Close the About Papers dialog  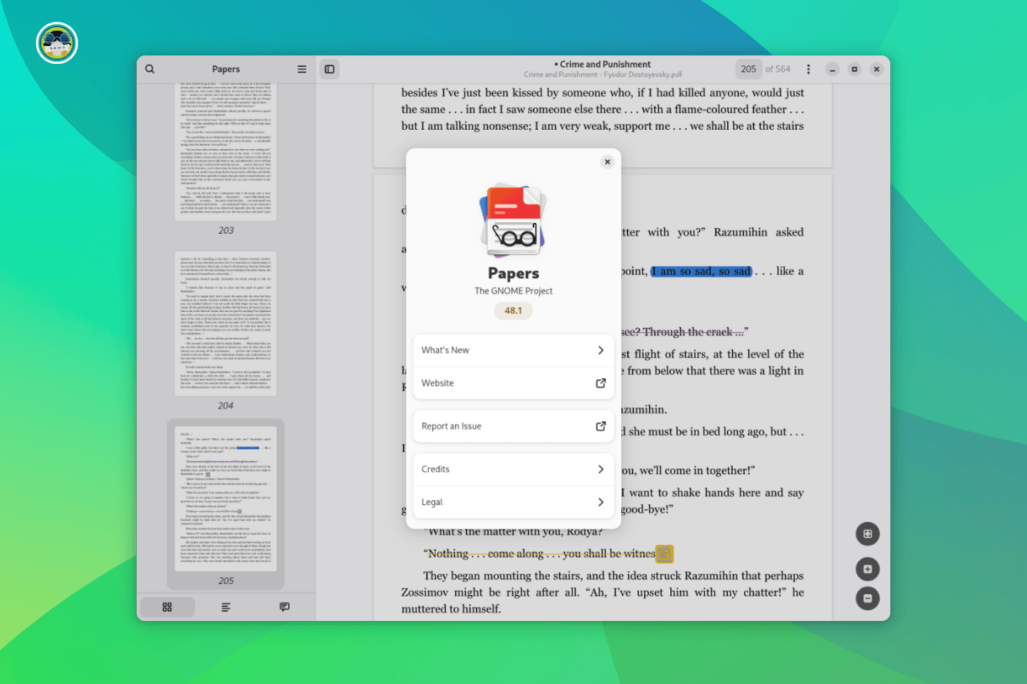[607, 162]
